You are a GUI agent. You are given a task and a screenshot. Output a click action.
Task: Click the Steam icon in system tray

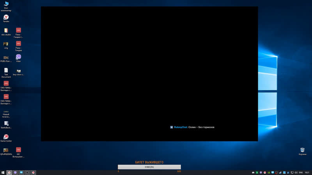pos(280,173)
